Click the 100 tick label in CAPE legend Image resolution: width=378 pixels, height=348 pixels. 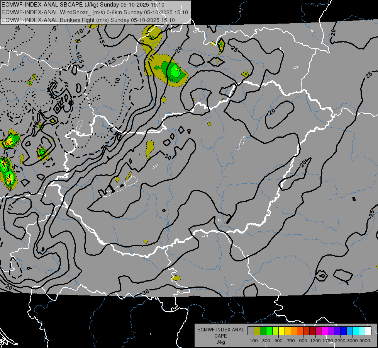tap(254, 341)
